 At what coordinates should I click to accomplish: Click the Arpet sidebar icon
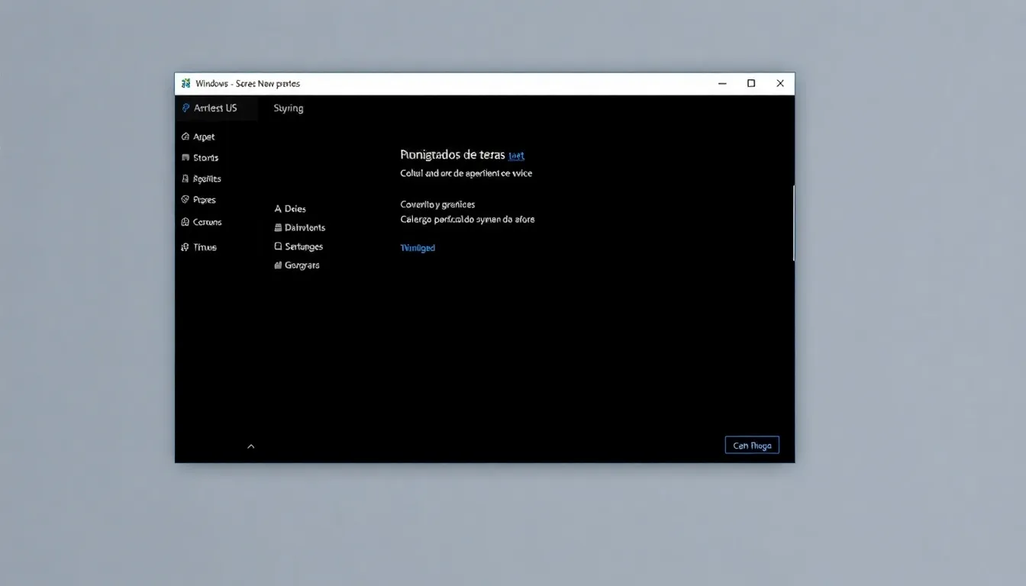click(186, 137)
